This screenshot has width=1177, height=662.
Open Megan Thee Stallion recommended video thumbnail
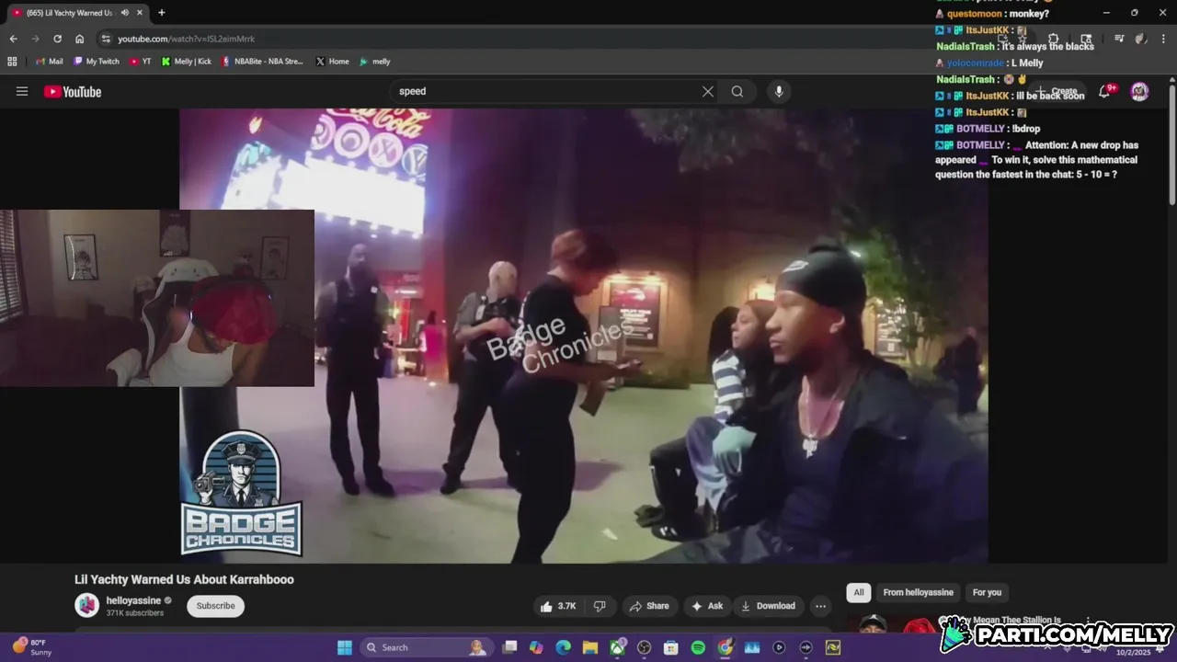890,624
